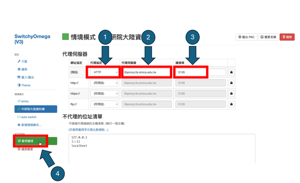The image size is (300, 183).
Task: Click the 匯出 PAC button
Action: (246, 37)
